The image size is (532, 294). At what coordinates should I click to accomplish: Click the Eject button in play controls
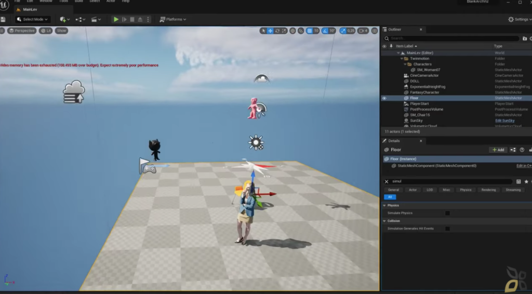coord(140,19)
